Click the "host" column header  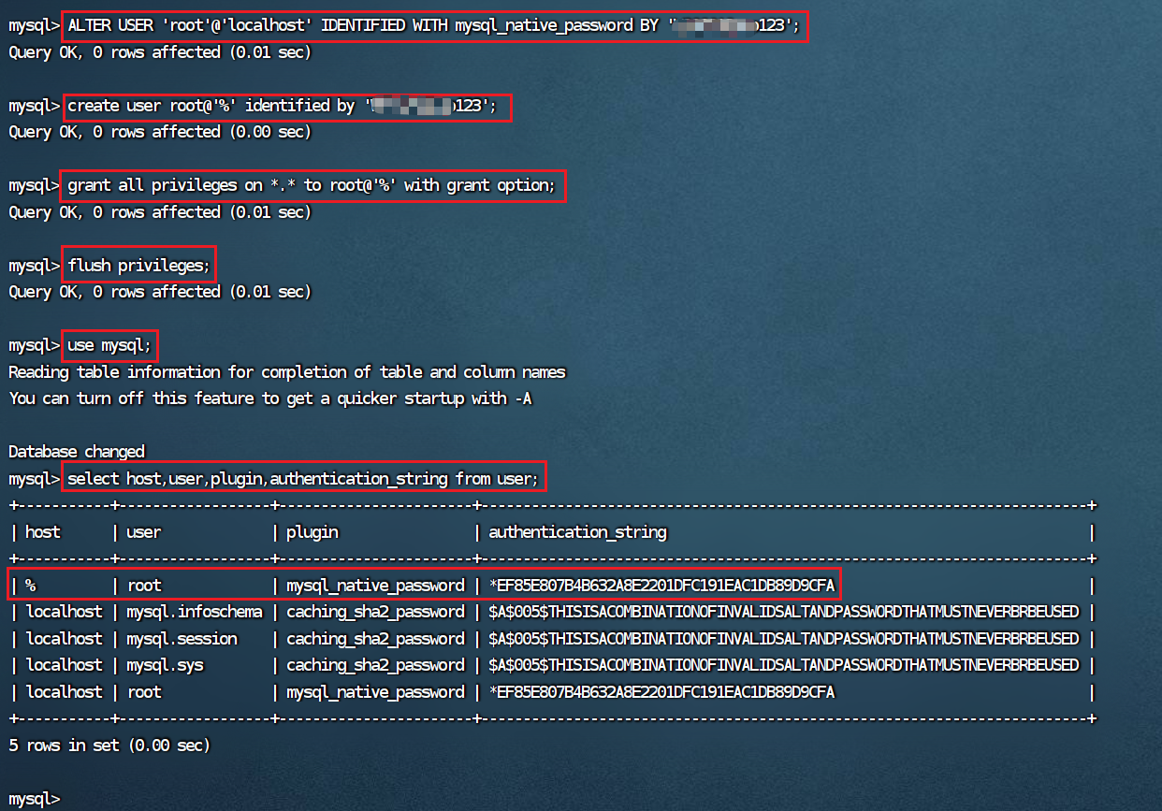(x=42, y=532)
